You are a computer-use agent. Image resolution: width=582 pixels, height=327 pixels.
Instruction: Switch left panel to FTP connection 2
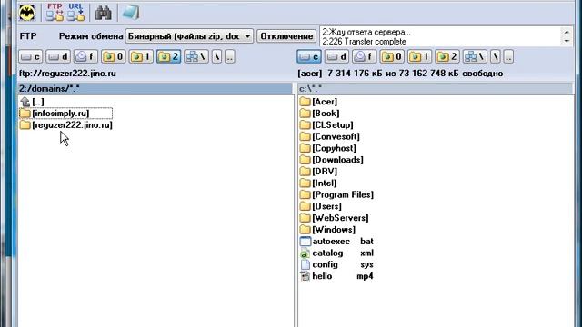[168, 56]
